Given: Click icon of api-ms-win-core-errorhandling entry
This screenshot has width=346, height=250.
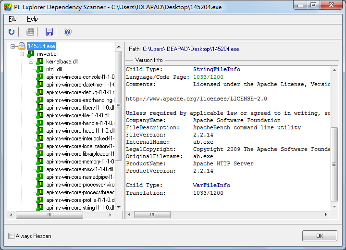Looking at the screenshot, I should 40,100.
